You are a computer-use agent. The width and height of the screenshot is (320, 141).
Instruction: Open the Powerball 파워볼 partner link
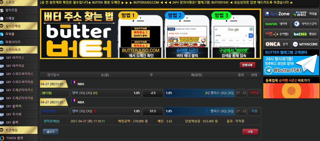pyautogui.click(x=305, y=14)
